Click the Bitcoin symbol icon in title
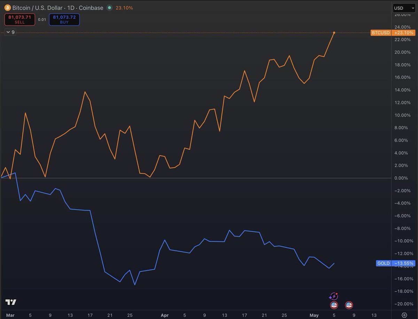Image resolution: width=418 pixels, height=319 pixels. point(8,8)
